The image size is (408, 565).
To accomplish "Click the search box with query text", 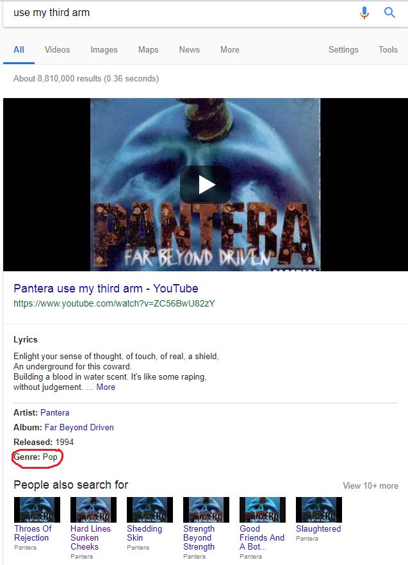I will [179, 13].
